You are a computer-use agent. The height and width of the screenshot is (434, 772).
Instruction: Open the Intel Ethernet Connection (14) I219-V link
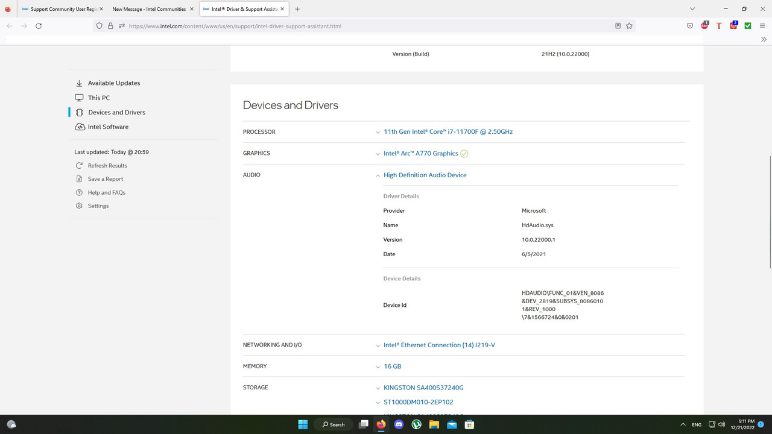tap(439, 345)
